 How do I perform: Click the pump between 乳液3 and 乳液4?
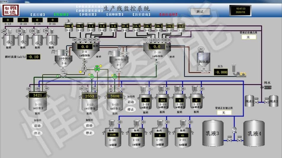point(234,130)
